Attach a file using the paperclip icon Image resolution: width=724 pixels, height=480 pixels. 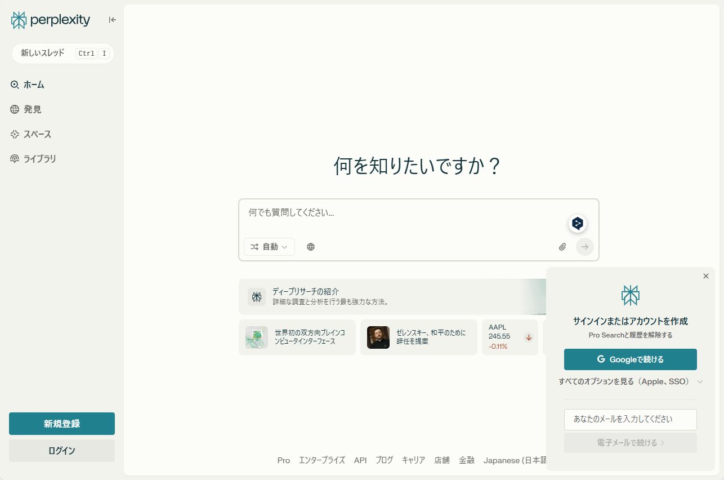pos(561,246)
